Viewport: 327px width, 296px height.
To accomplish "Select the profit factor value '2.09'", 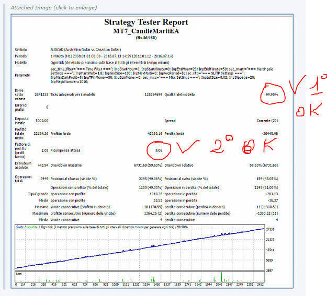I will tap(45, 150).
